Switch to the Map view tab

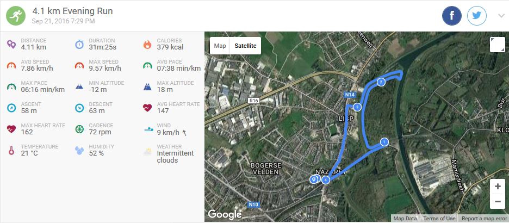tap(220, 46)
